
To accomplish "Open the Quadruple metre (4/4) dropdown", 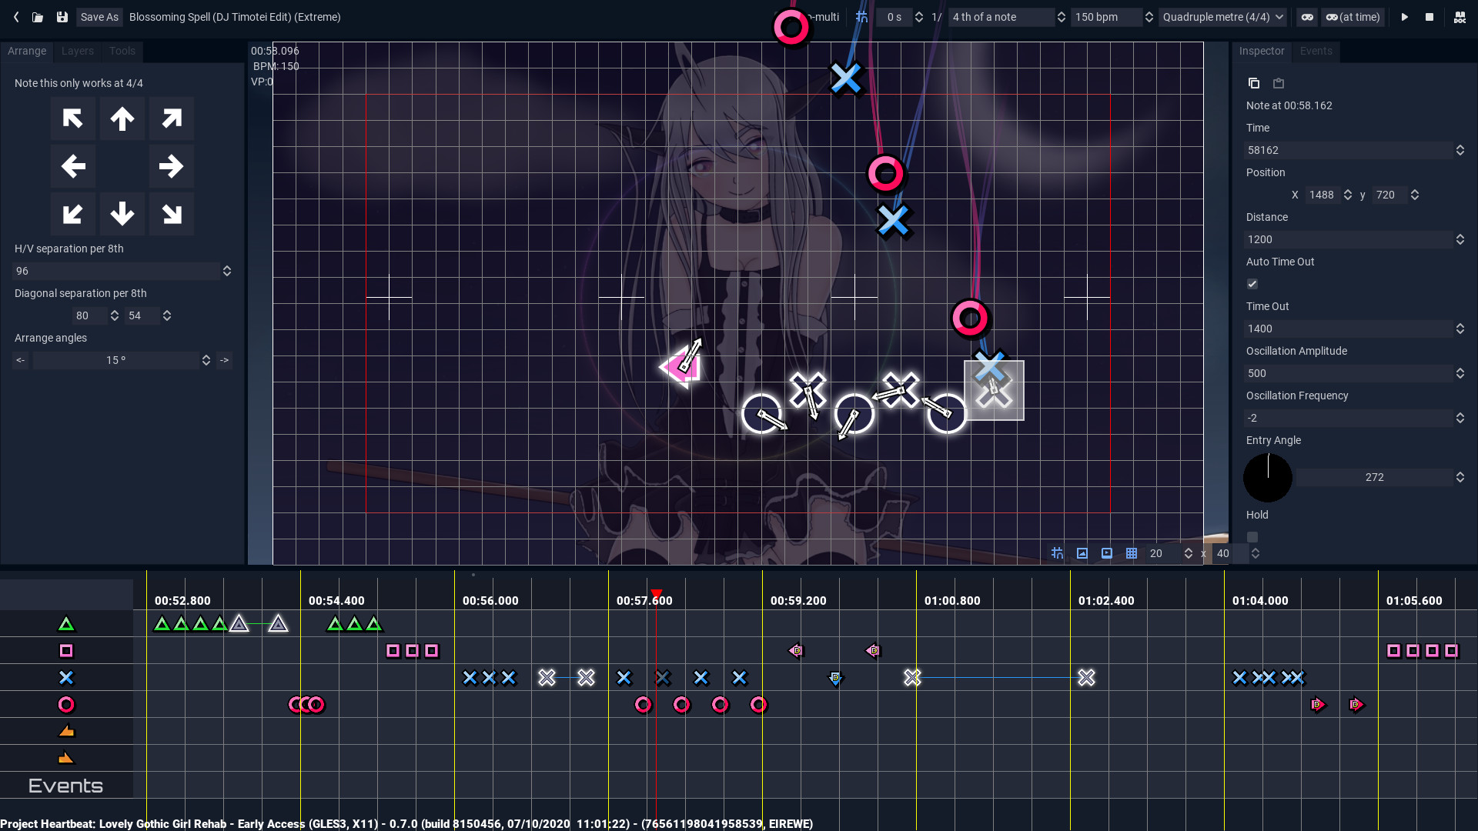I will 1223,17.
